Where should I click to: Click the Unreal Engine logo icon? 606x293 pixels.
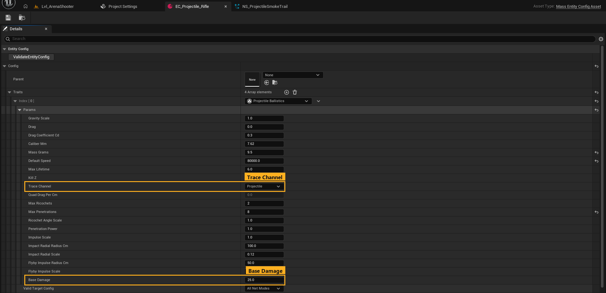click(x=9, y=4)
